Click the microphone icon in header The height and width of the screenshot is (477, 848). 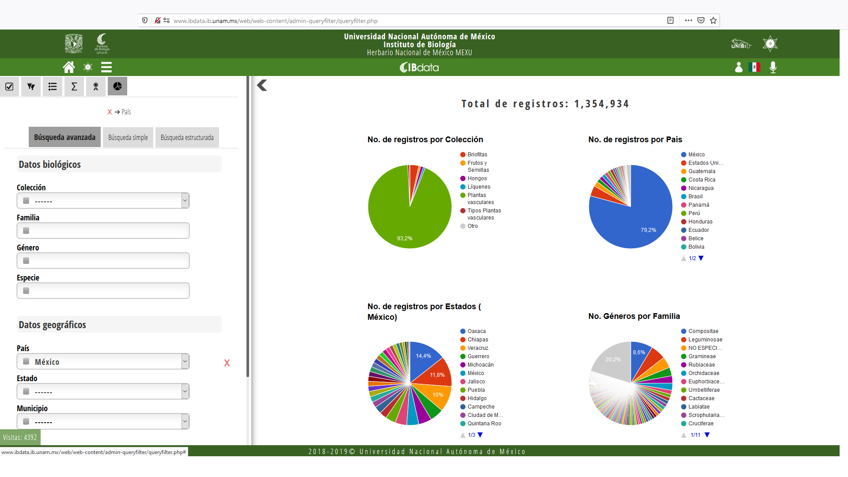point(773,67)
